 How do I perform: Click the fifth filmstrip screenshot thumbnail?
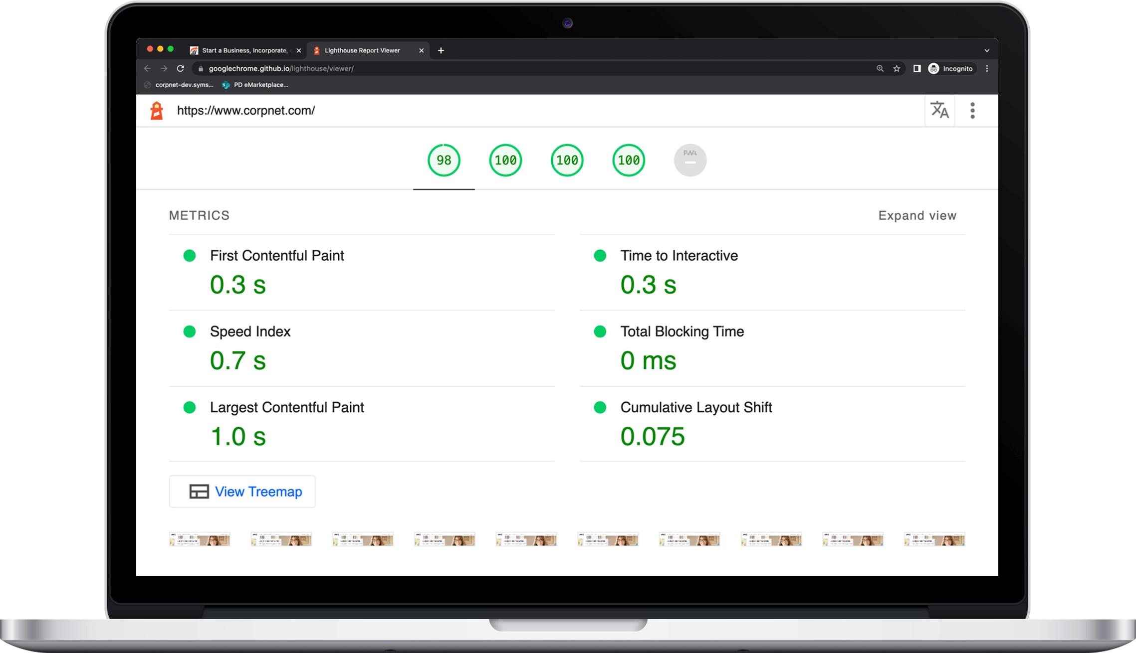526,539
